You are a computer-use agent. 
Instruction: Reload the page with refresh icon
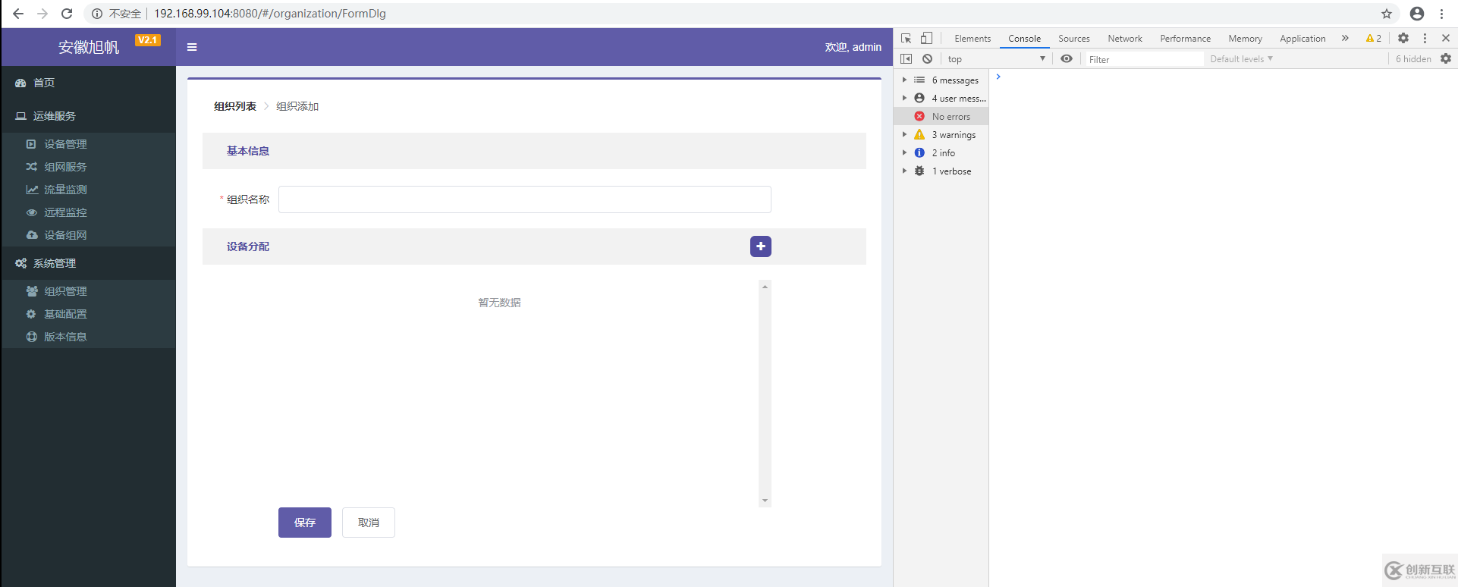[67, 14]
